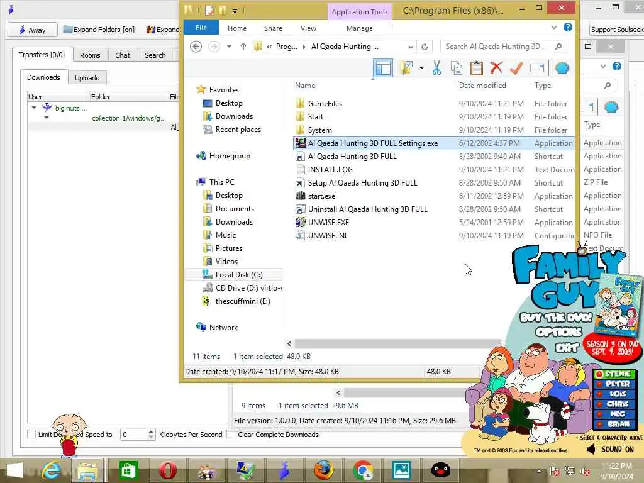Select Meg character in Family Guy
This screenshot has height=483, width=644.
(614, 414)
